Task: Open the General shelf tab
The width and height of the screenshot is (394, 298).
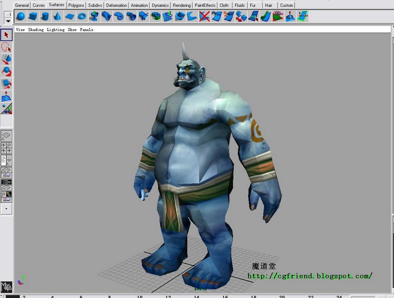Action: (x=22, y=5)
